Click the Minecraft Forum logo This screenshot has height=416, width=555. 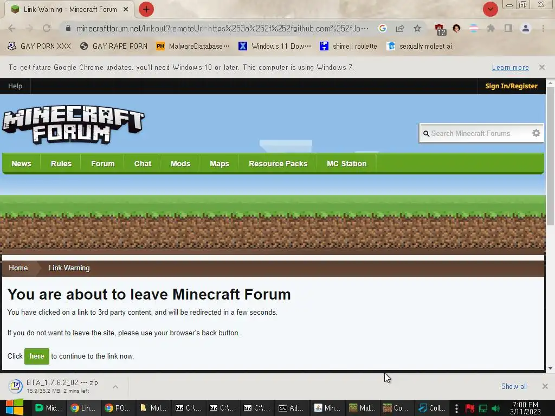(74, 125)
